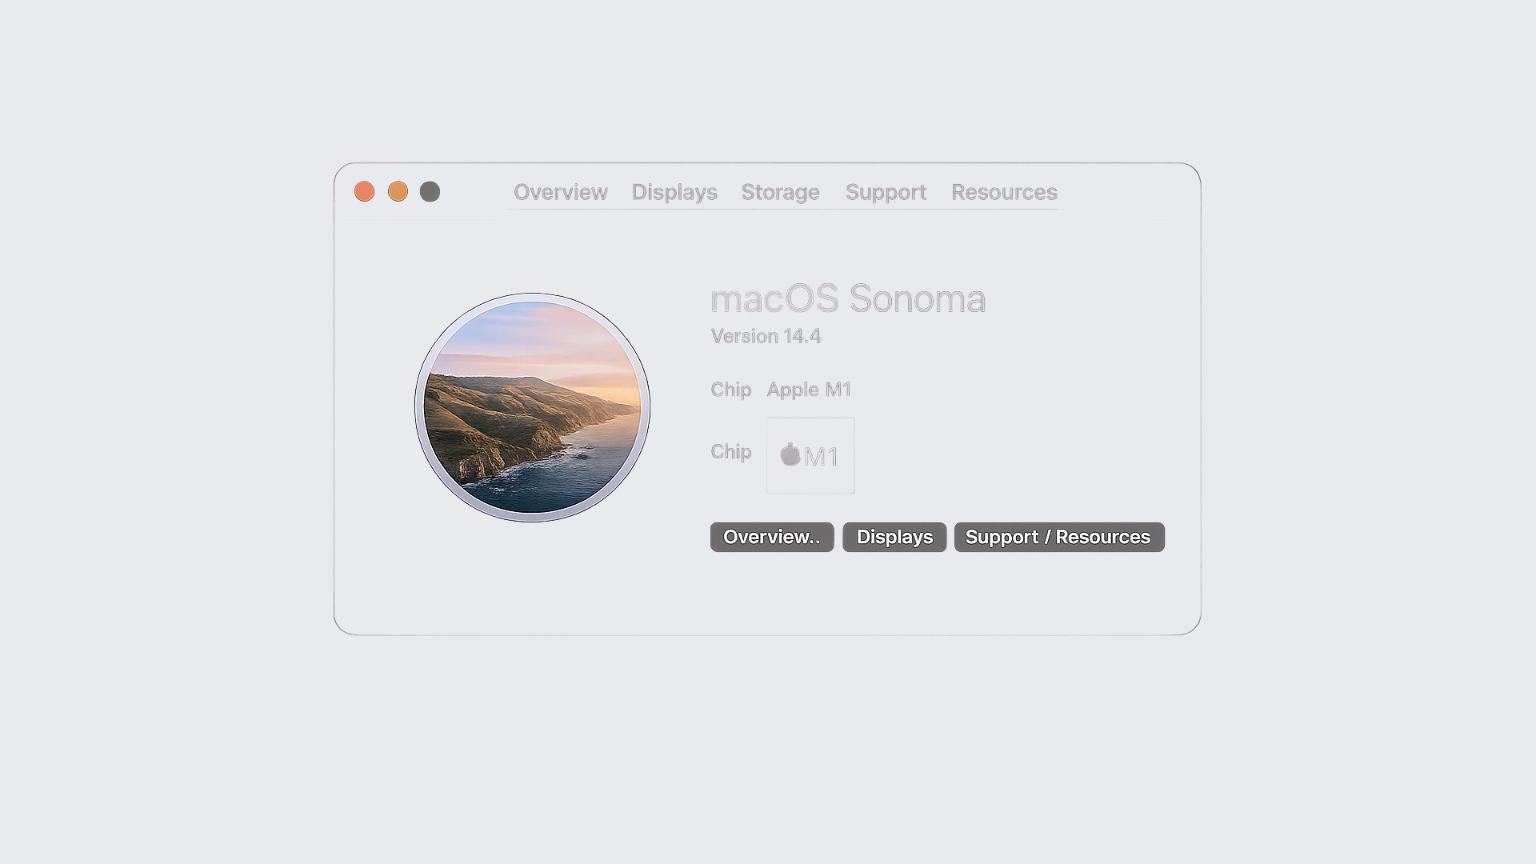Image resolution: width=1536 pixels, height=864 pixels.
Task: Click the Version 14.4 text
Action: (766, 336)
